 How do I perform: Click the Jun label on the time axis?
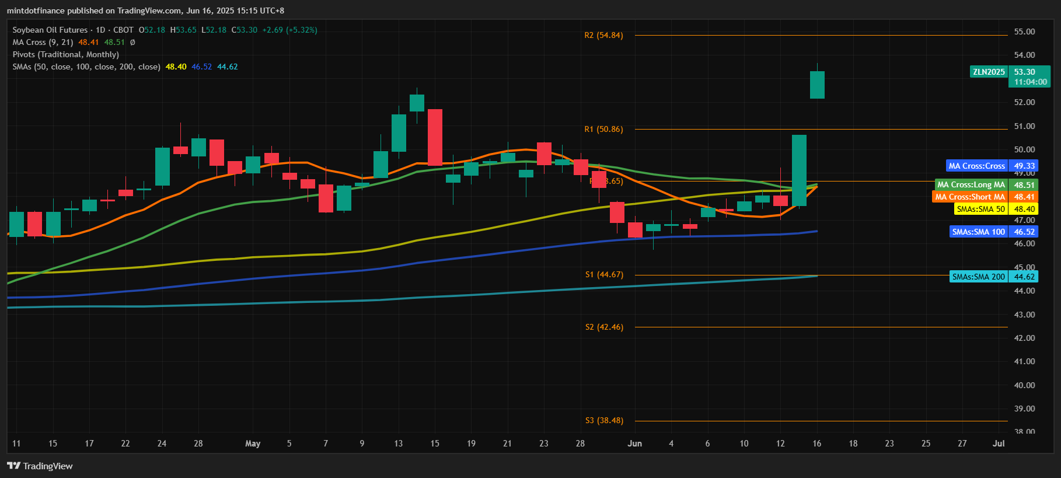pyautogui.click(x=634, y=444)
